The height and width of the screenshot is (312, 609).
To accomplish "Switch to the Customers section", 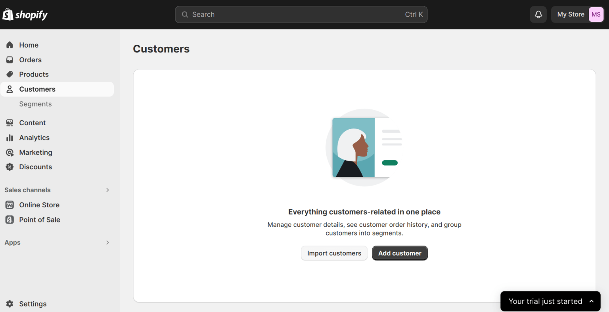I will point(37,89).
